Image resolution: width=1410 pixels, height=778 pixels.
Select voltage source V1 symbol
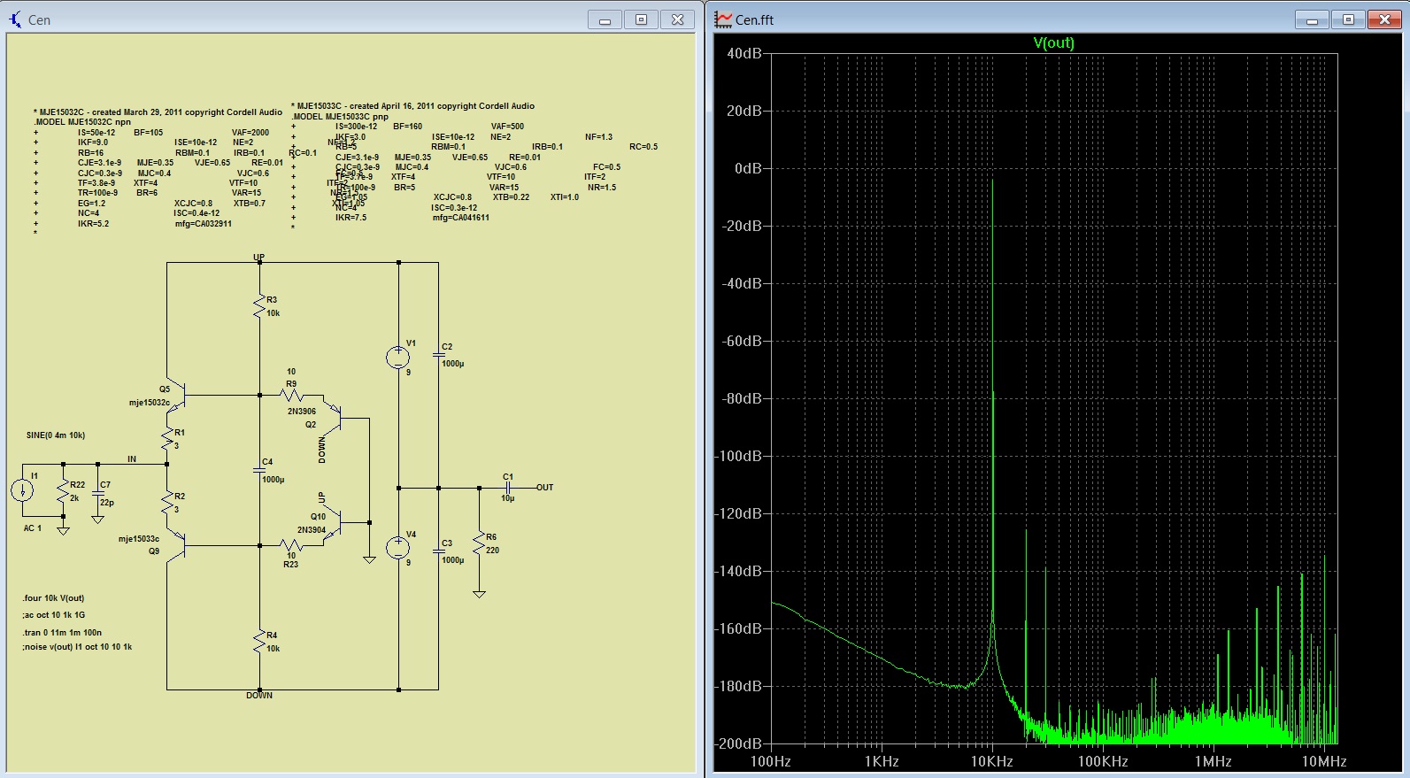point(398,357)
